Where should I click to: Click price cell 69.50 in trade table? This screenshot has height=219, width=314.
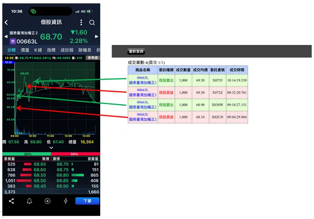[200, 80]
